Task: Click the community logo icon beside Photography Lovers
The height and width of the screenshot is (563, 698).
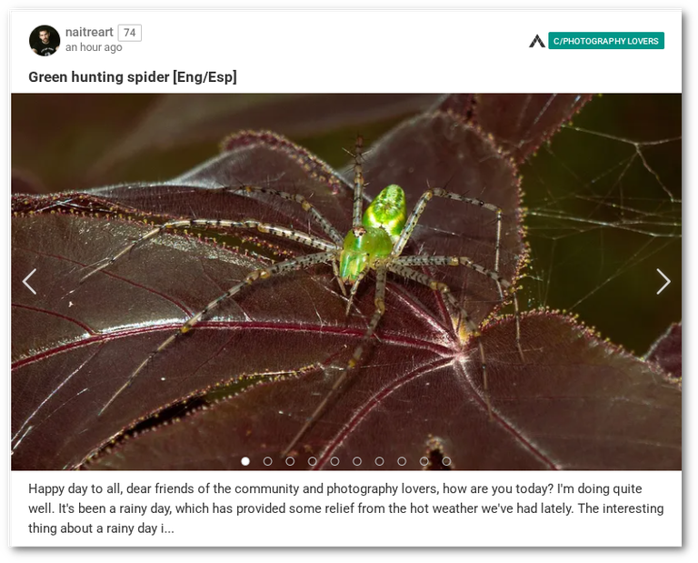Action: pos(537,41)
